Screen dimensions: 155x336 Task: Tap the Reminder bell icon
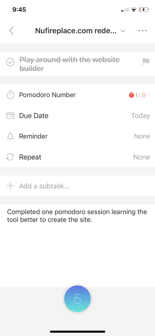pos(10,136)
